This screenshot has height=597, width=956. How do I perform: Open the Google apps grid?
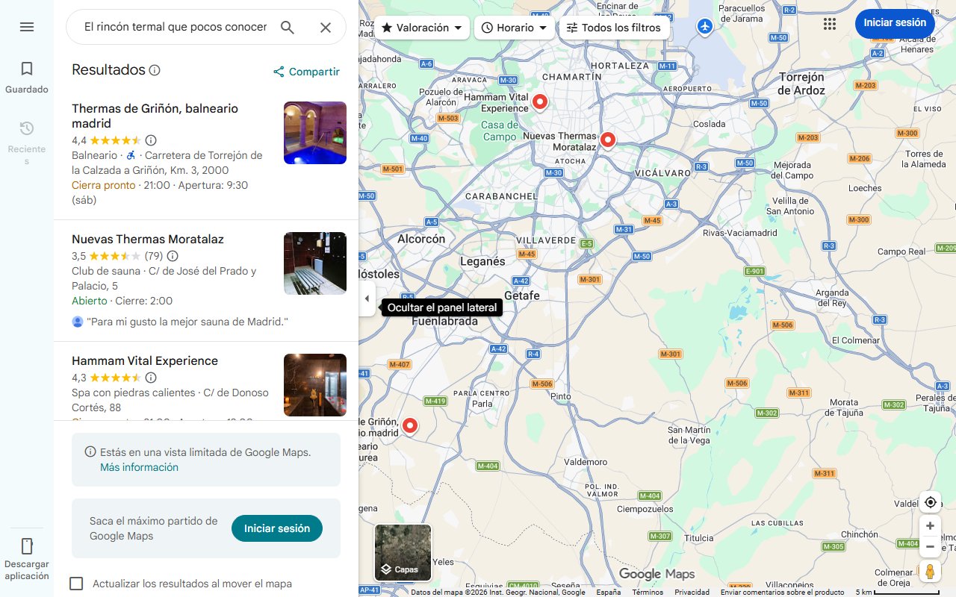[x=829, y=23]
